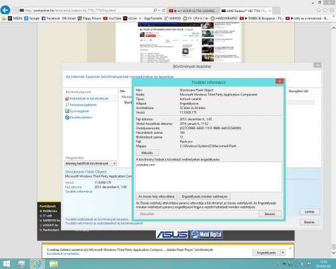Click the YouTube screenshot image in page
Viewport: 336px width, 269px height.
pyautogui.click(x=190, y=42)
